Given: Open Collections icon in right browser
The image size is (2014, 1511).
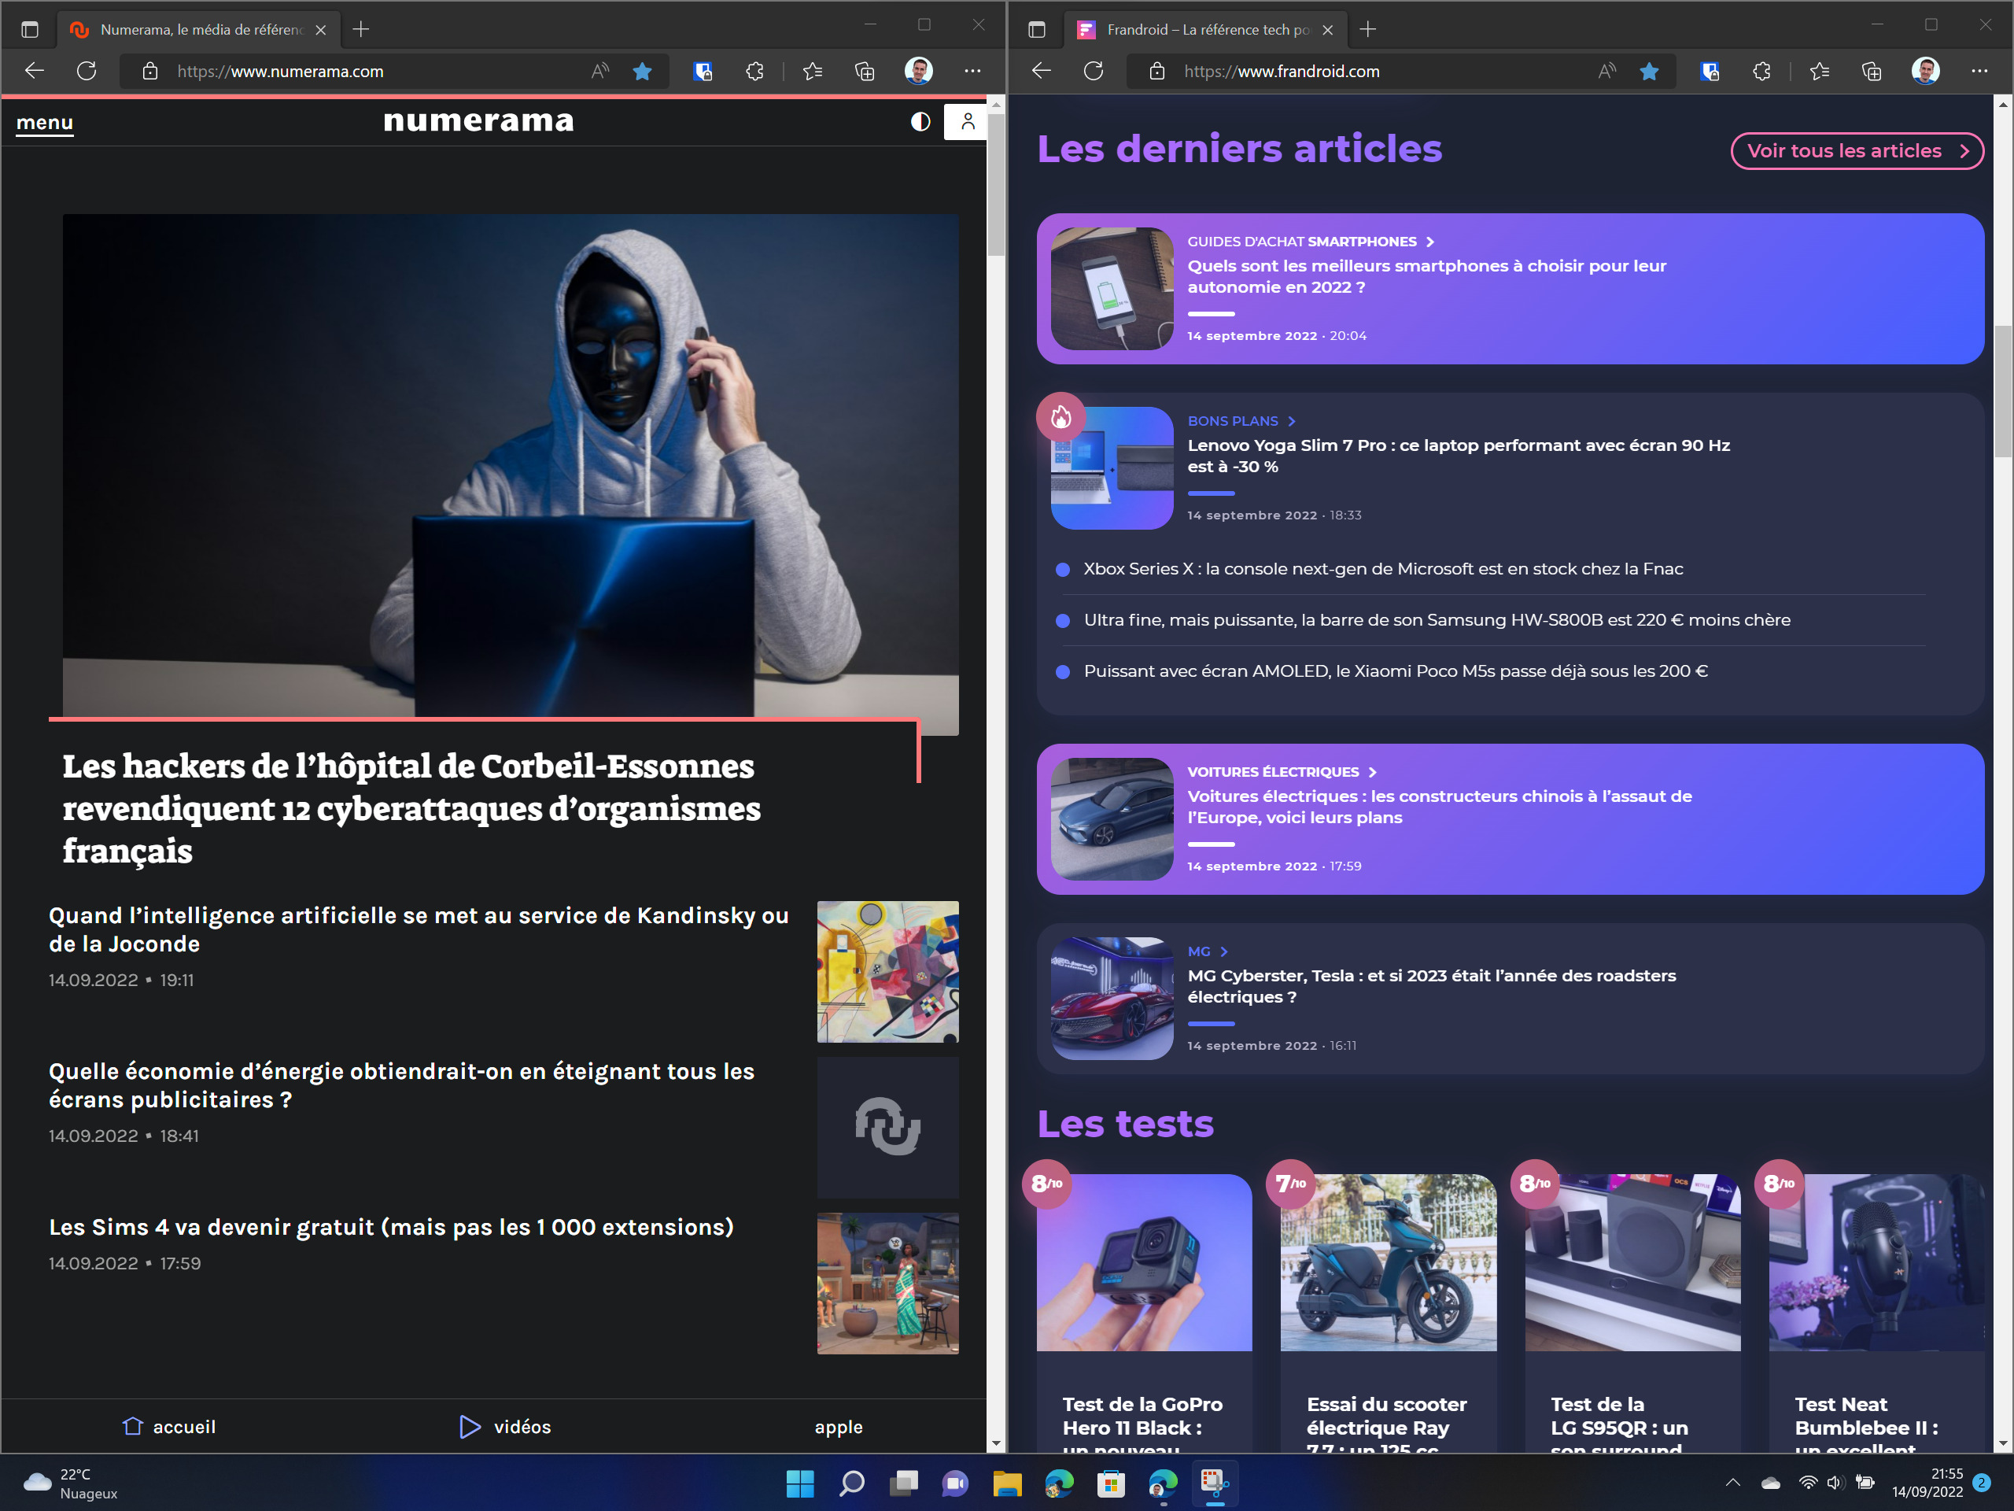Looking at the screenshot, I should tap(1871, 71).
